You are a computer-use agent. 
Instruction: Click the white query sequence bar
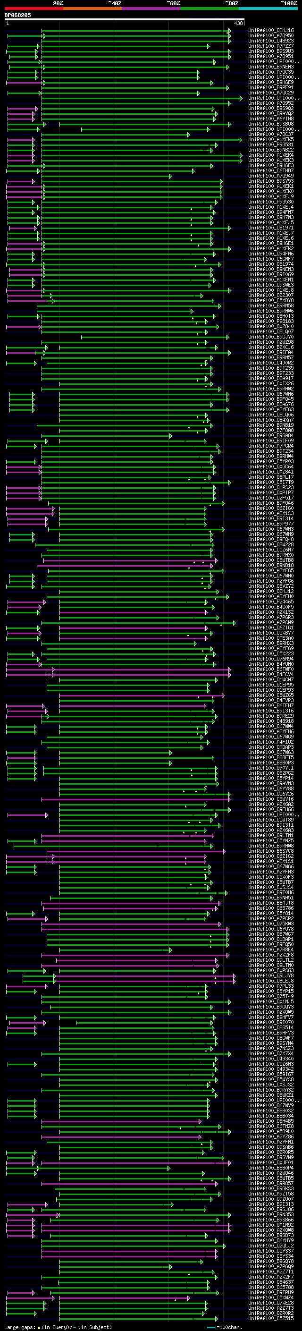[125, 20]
